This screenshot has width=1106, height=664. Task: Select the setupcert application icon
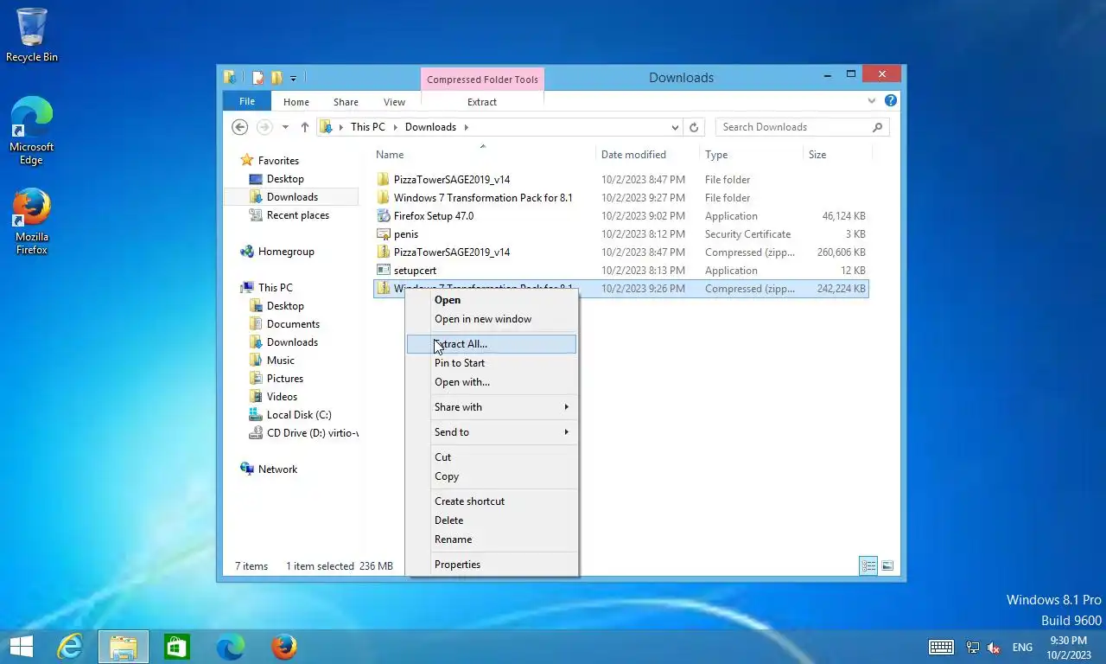384,271
